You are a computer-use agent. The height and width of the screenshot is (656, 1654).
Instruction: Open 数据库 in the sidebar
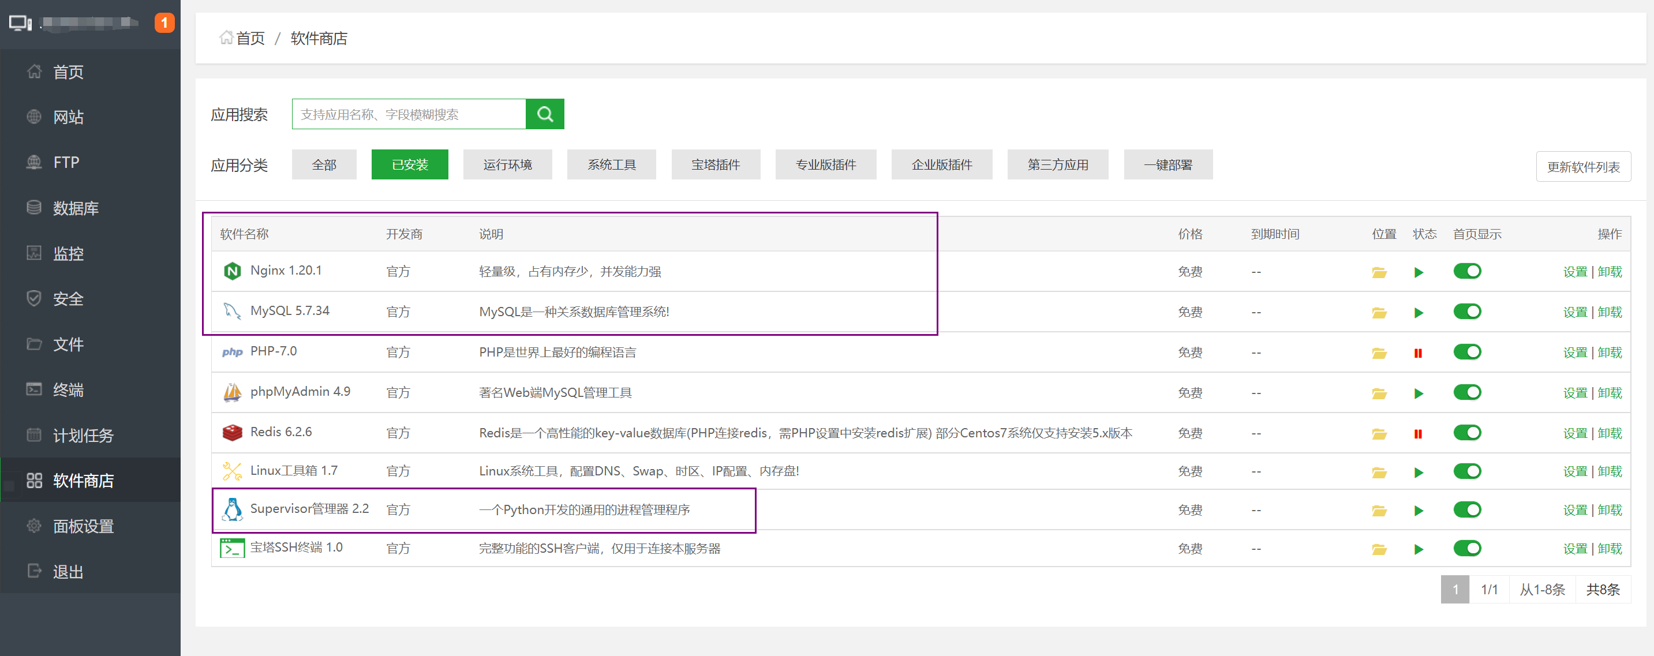click(x=75, y=208)
